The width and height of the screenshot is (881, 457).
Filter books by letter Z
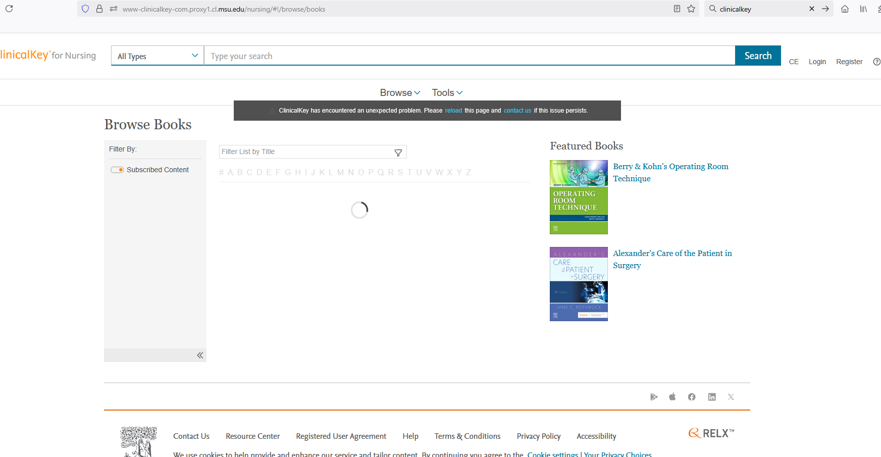(x=469, y=172)
